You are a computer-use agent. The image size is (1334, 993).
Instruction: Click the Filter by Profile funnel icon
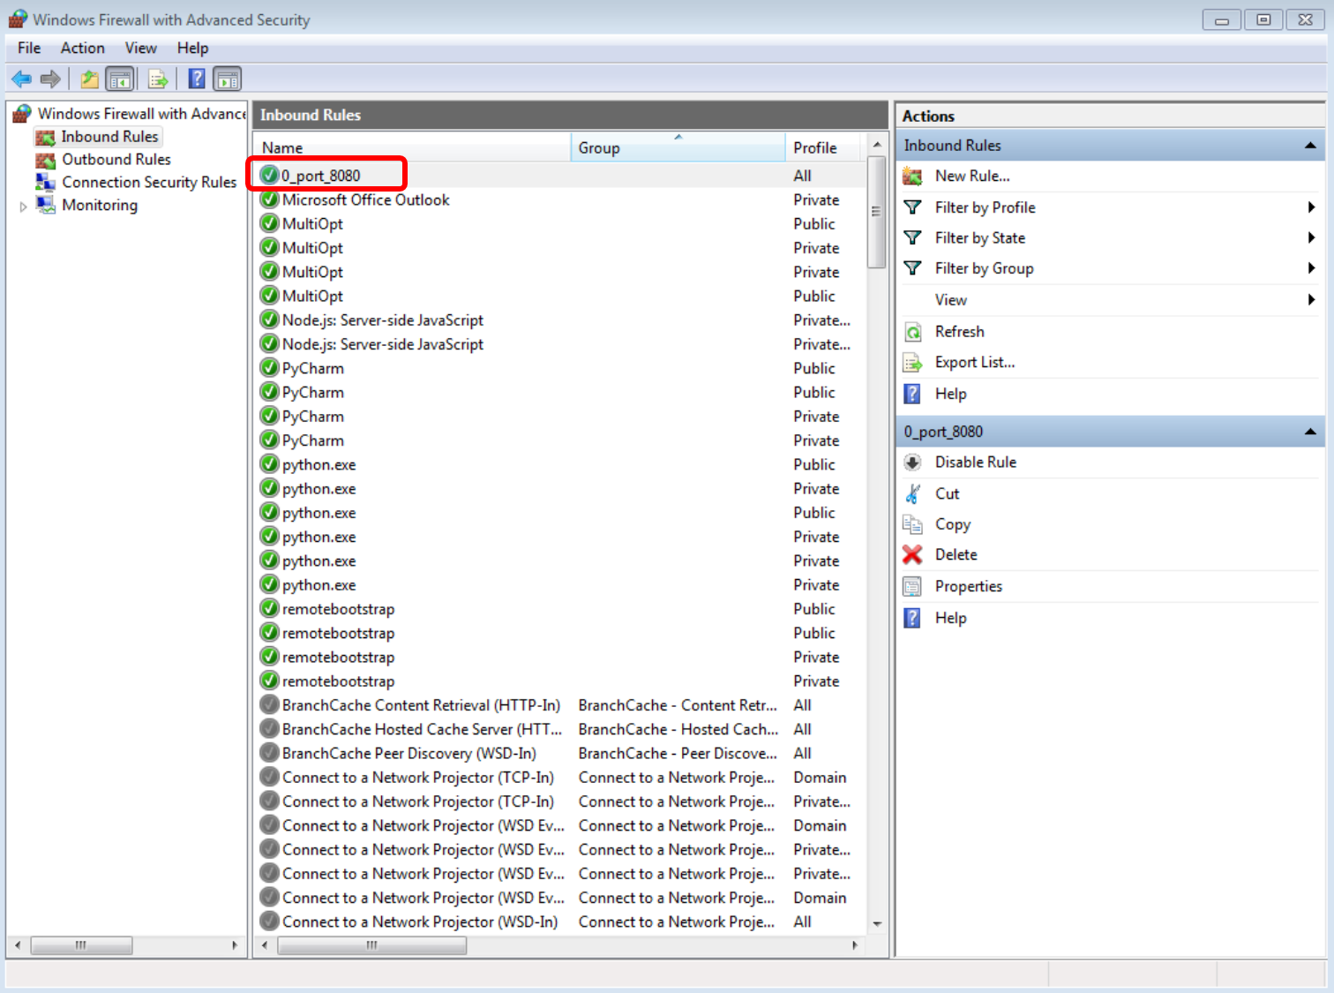[x=913, y=207]
